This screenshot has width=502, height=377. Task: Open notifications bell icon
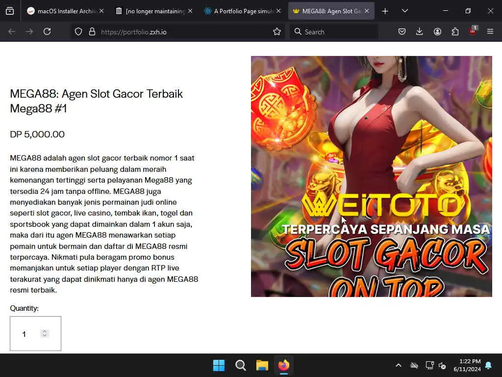pyautogui.click(x=489, y=365)
